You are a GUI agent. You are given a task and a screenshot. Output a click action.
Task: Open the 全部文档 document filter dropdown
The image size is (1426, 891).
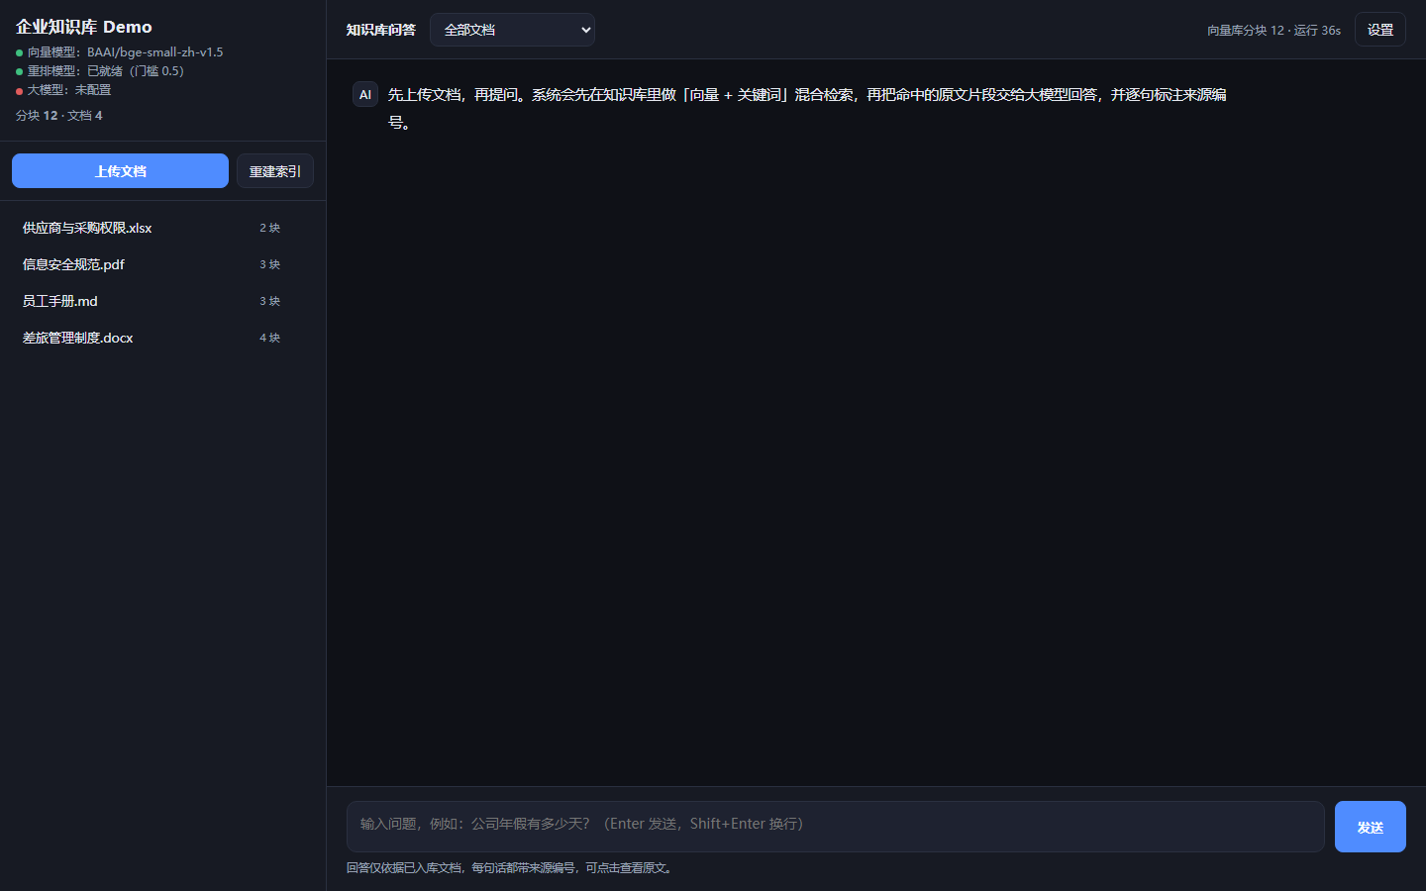click(512, 30)
